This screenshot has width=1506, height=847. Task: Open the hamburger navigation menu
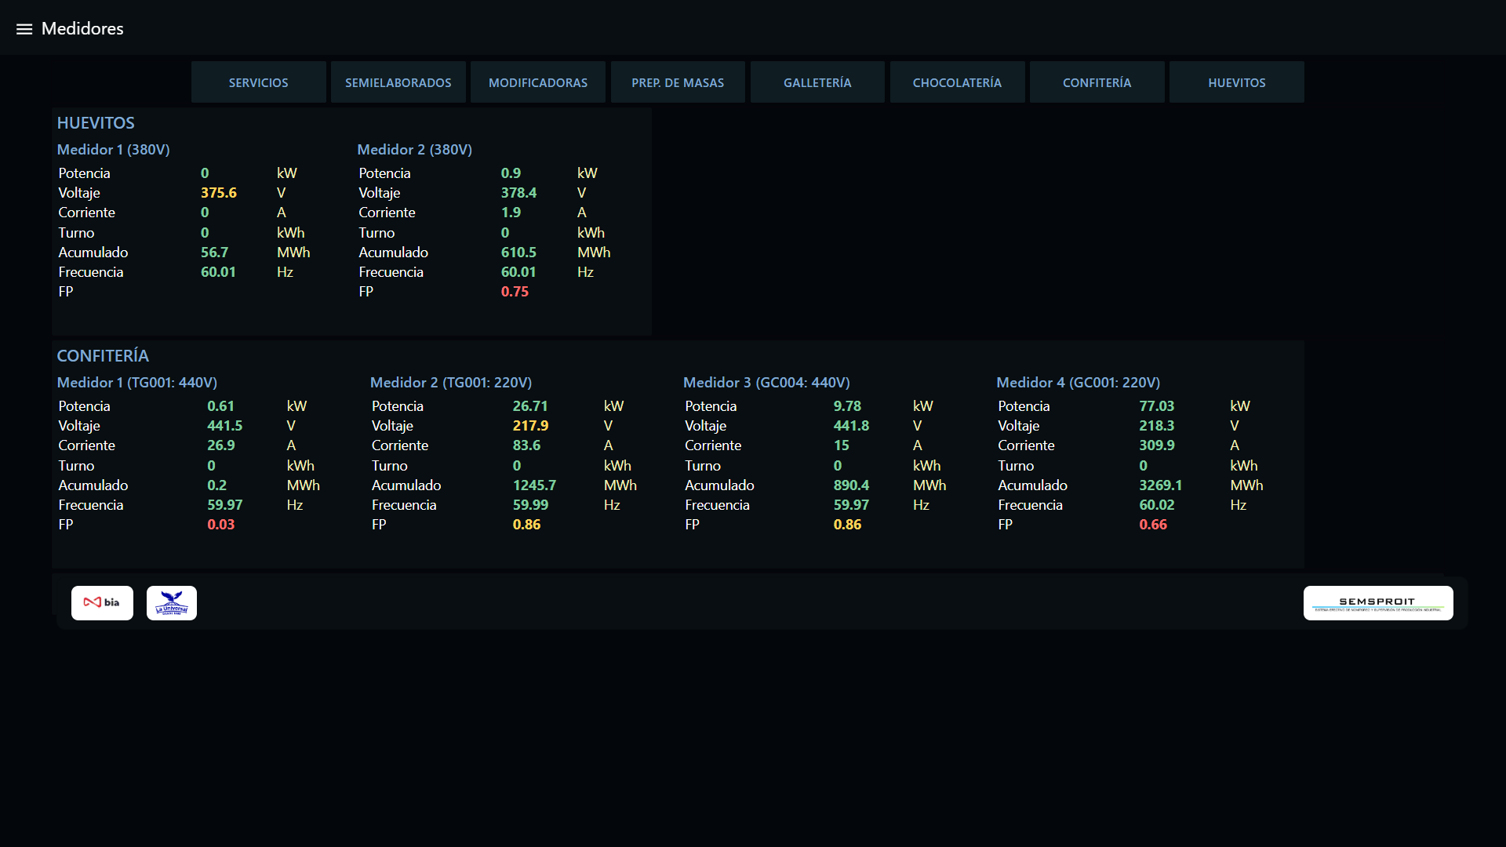tap(24, 29)
